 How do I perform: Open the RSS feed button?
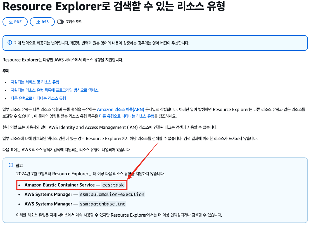pyautogui.click(x=42, y=22)
